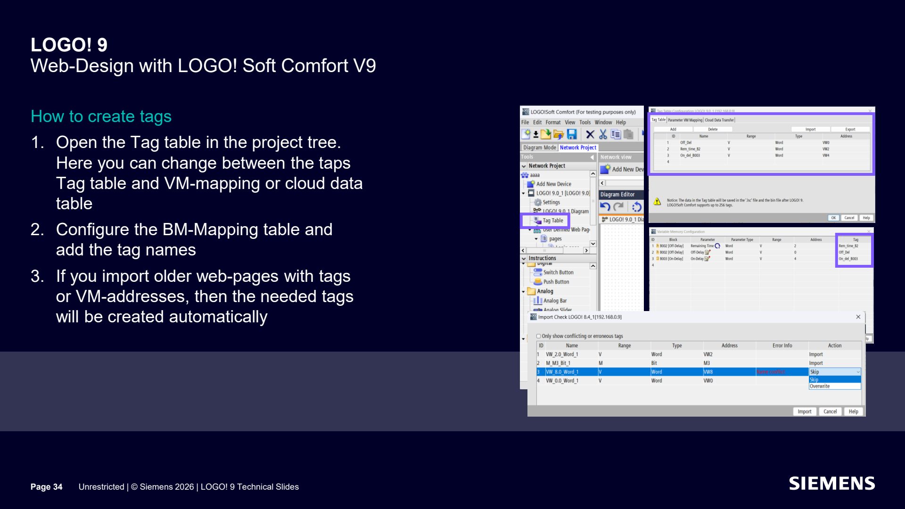Image resolution: width=905 pixels, height=509 pixels.
Task: Click the pages document icon in tree
Action: coord(544,238)
